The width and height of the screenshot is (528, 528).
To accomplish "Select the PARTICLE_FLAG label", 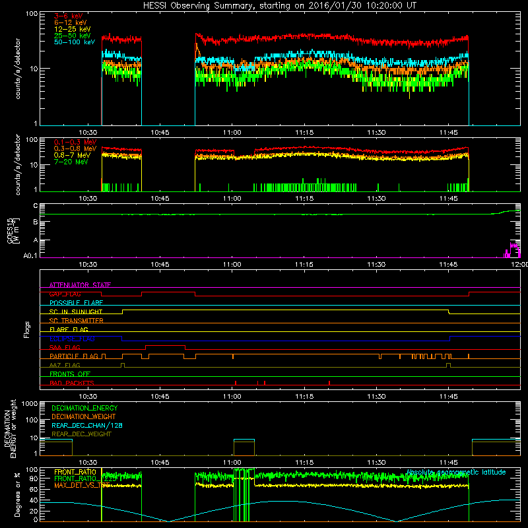I will click(x=74, y=356).
